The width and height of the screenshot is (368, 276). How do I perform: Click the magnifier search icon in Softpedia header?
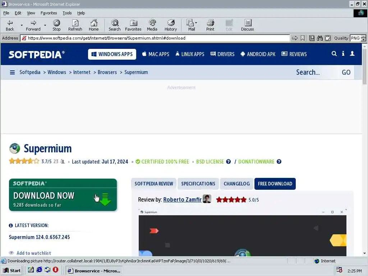pyautogui.click(x=334, y=54)
